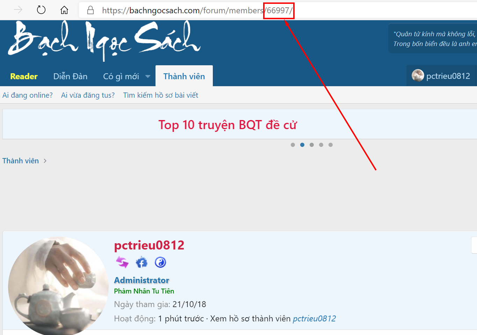Select the last carousel dot
Image resolution: width=477 pixels, height=335 pixels.
point(331,145)
